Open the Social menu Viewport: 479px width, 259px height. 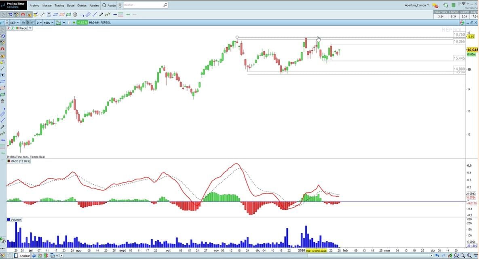[x=71, y=5]
